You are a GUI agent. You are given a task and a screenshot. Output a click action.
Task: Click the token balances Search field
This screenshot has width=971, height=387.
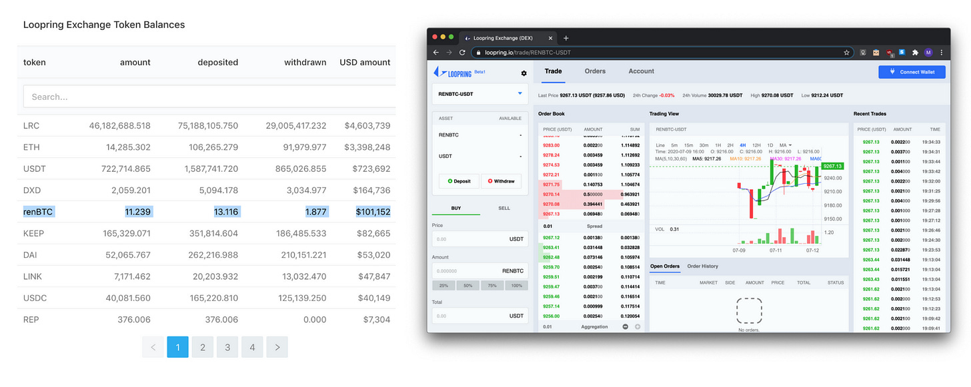coord(209,97)
